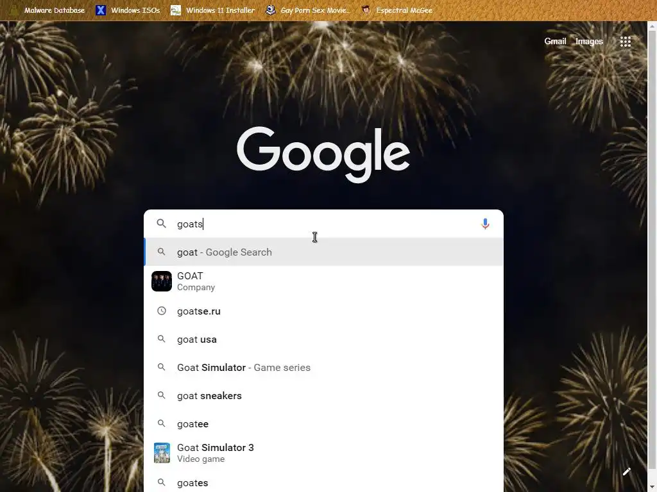
Task: Select the GOAT Company suggestion
Action: pos(323,281)
